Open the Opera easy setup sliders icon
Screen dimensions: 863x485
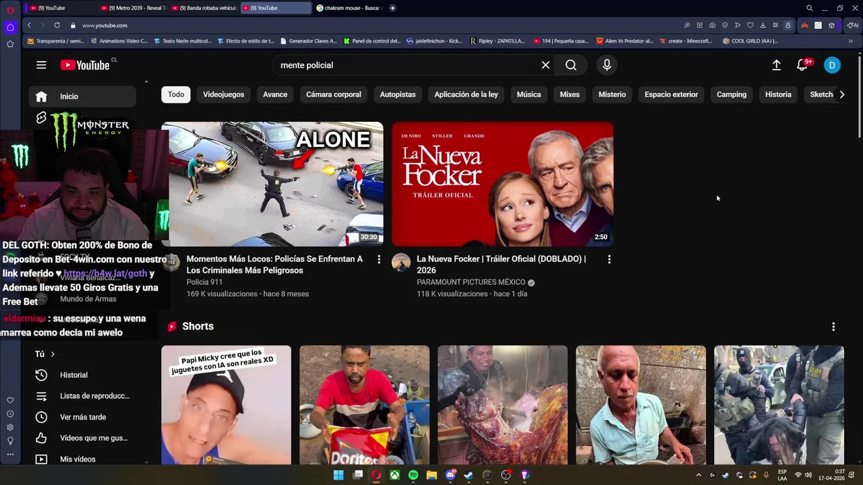click(x=775, y=26)
